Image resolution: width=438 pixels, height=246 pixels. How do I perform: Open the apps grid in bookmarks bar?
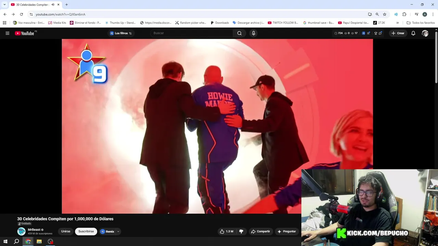tap(4, 23)
